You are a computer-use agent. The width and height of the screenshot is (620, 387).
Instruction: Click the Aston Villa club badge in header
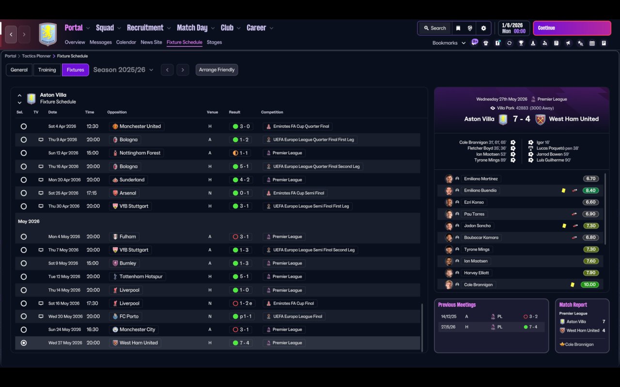pos(48,34)
